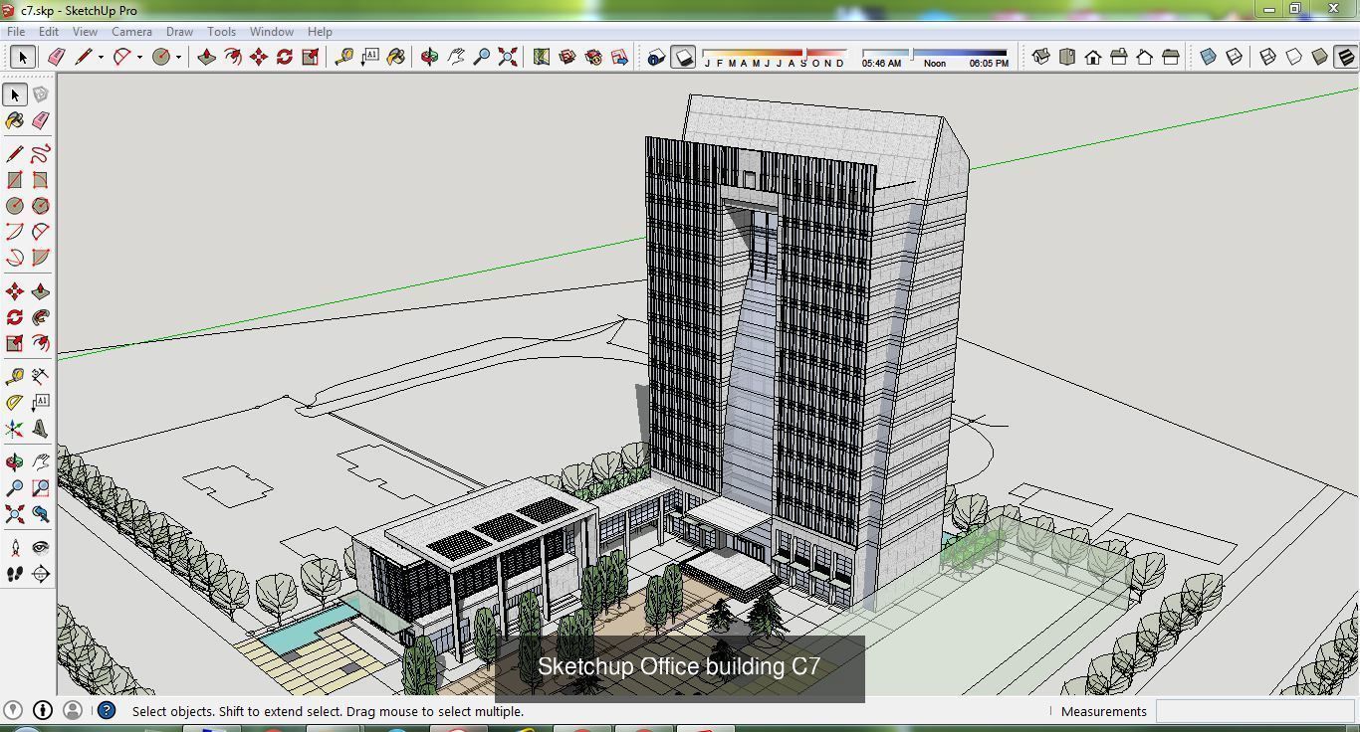Expand the Circle shape tool dropdown arrow
Viewport: 1360px width, 732px height.
pyautogui.click(x=179, y=57)
